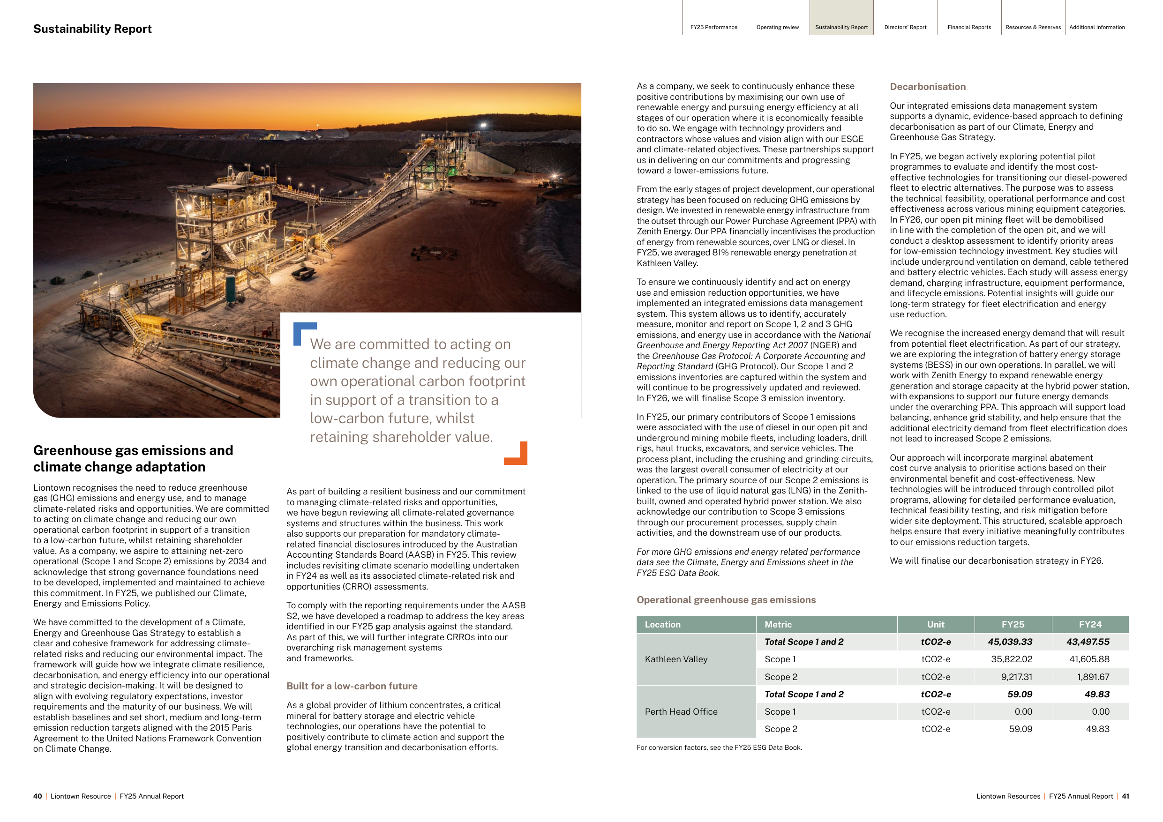Click the Scope 1 value 35,822.02
Image resolution: width=1163 pixels, height=822 pixels.
1012,659
